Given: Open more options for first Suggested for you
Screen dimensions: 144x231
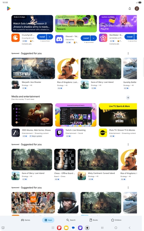Looking at the screenshot, I should coord(128,53).
